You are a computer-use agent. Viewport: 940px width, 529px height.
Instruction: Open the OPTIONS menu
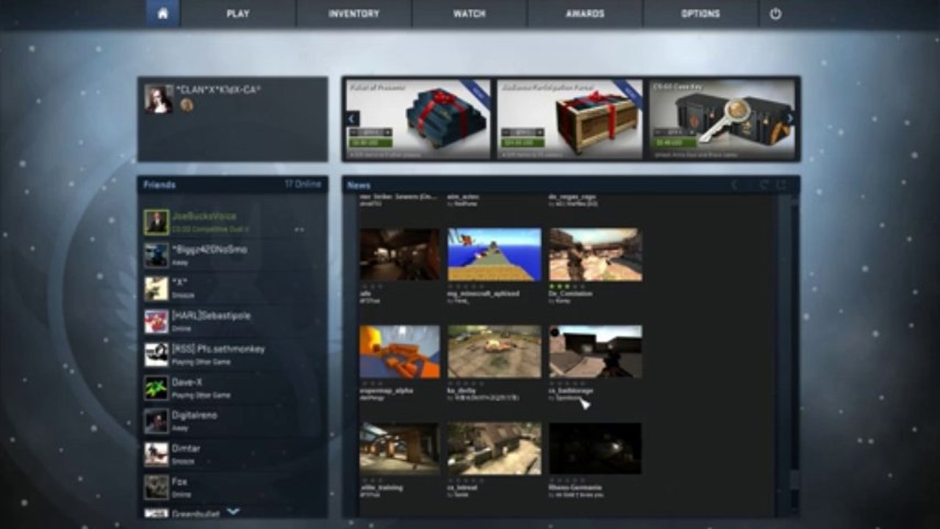(700, 13)
